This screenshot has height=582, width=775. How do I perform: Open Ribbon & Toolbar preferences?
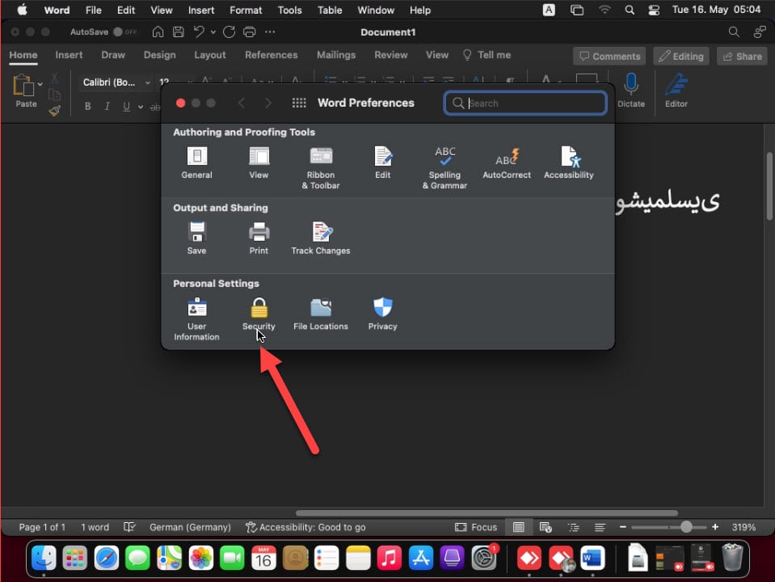(321, 167)
